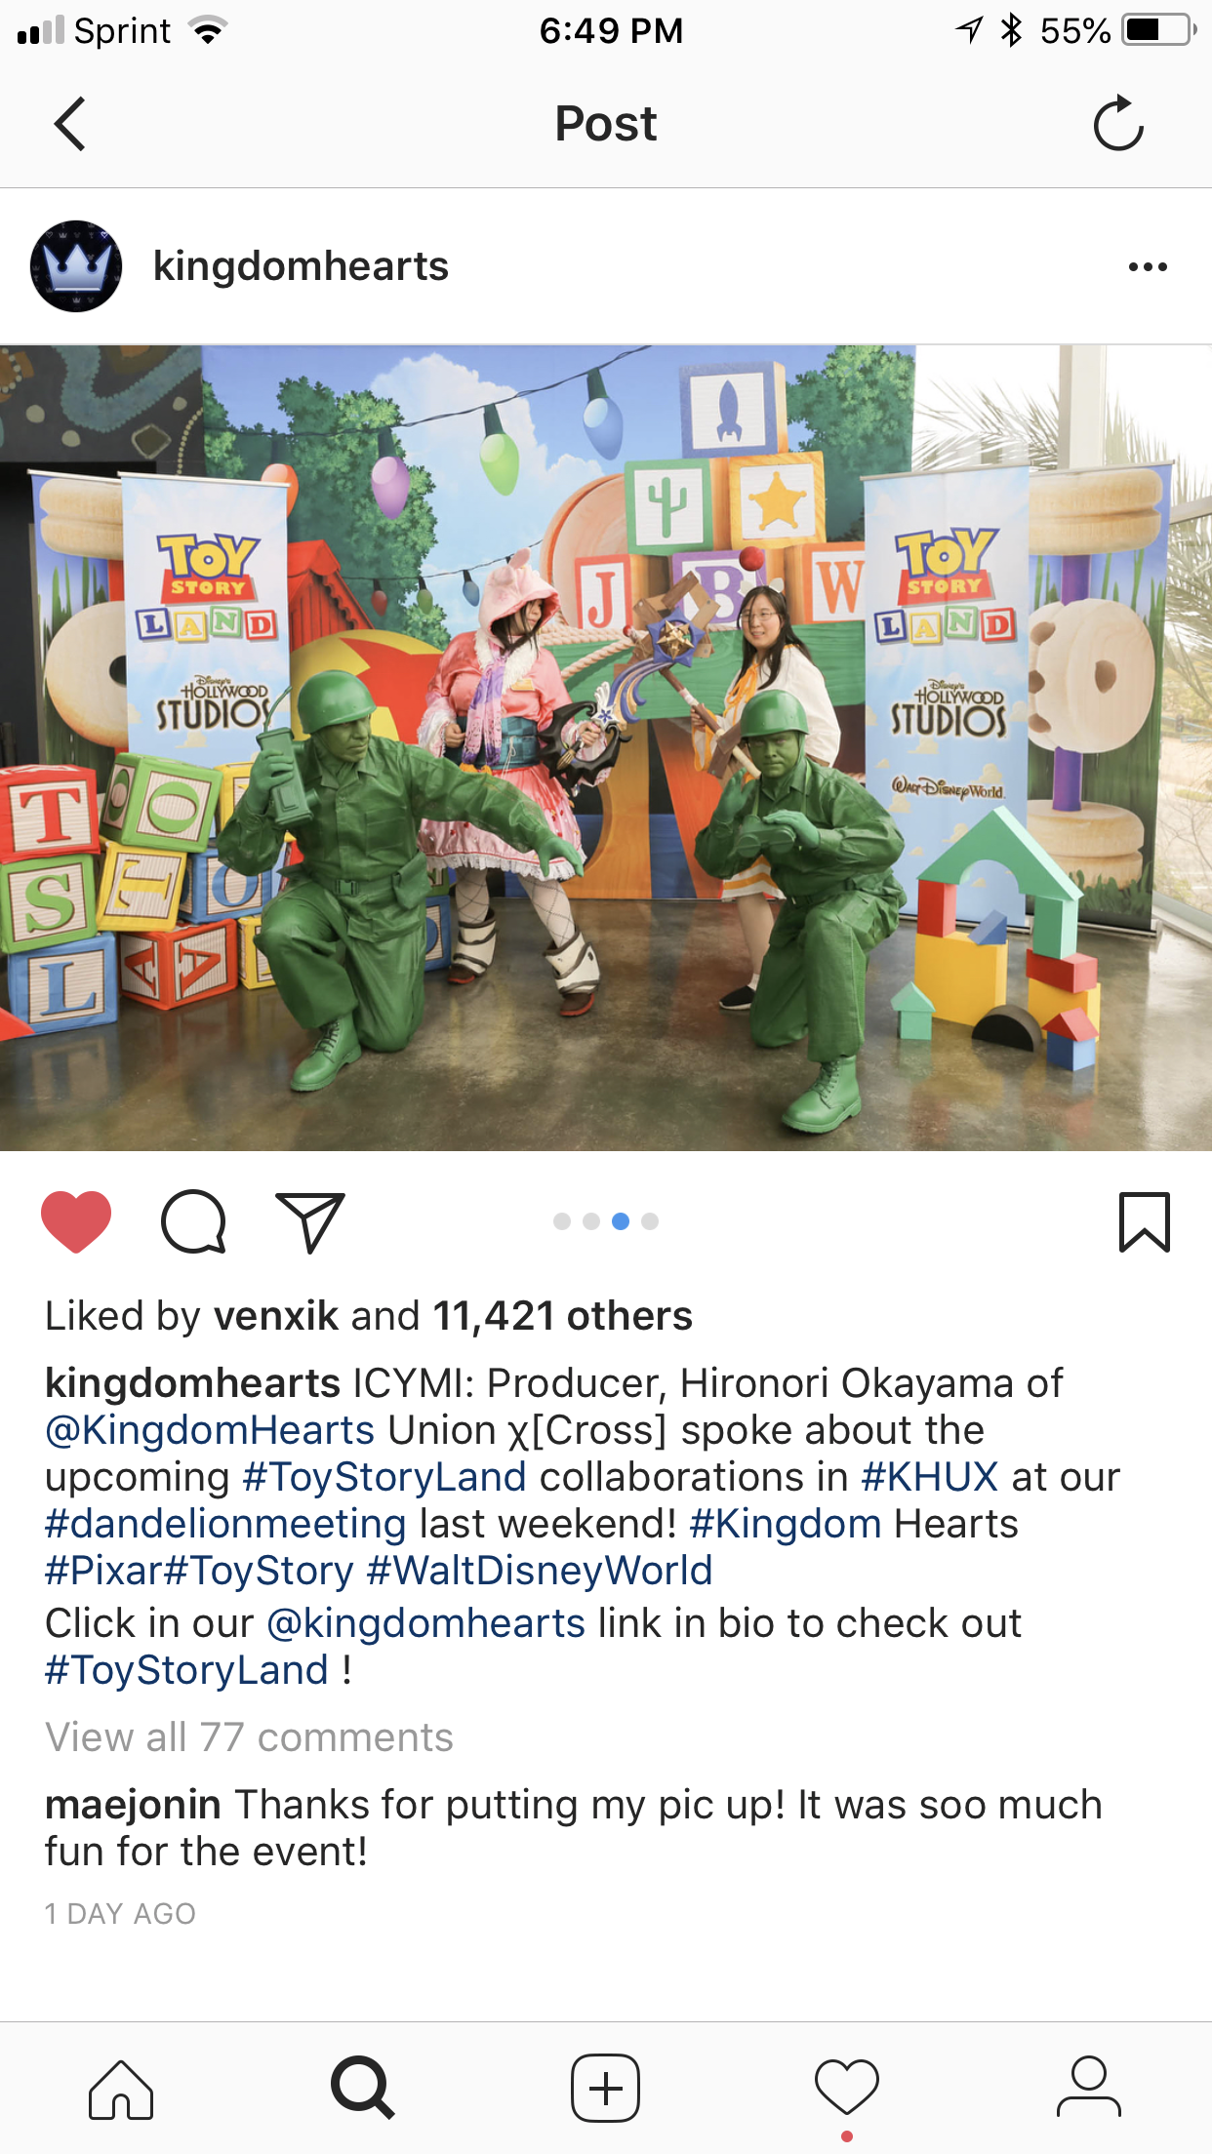Open the Search tab

click(363, 2089)
